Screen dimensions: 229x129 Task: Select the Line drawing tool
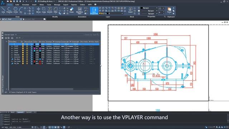[3, 10]
